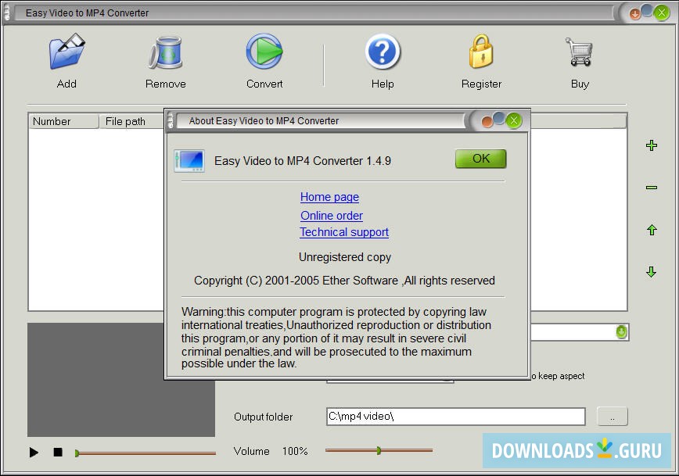Click the Register padlock icon
The height and width of the screenshot is (476, 679).
tap(481, 52)
